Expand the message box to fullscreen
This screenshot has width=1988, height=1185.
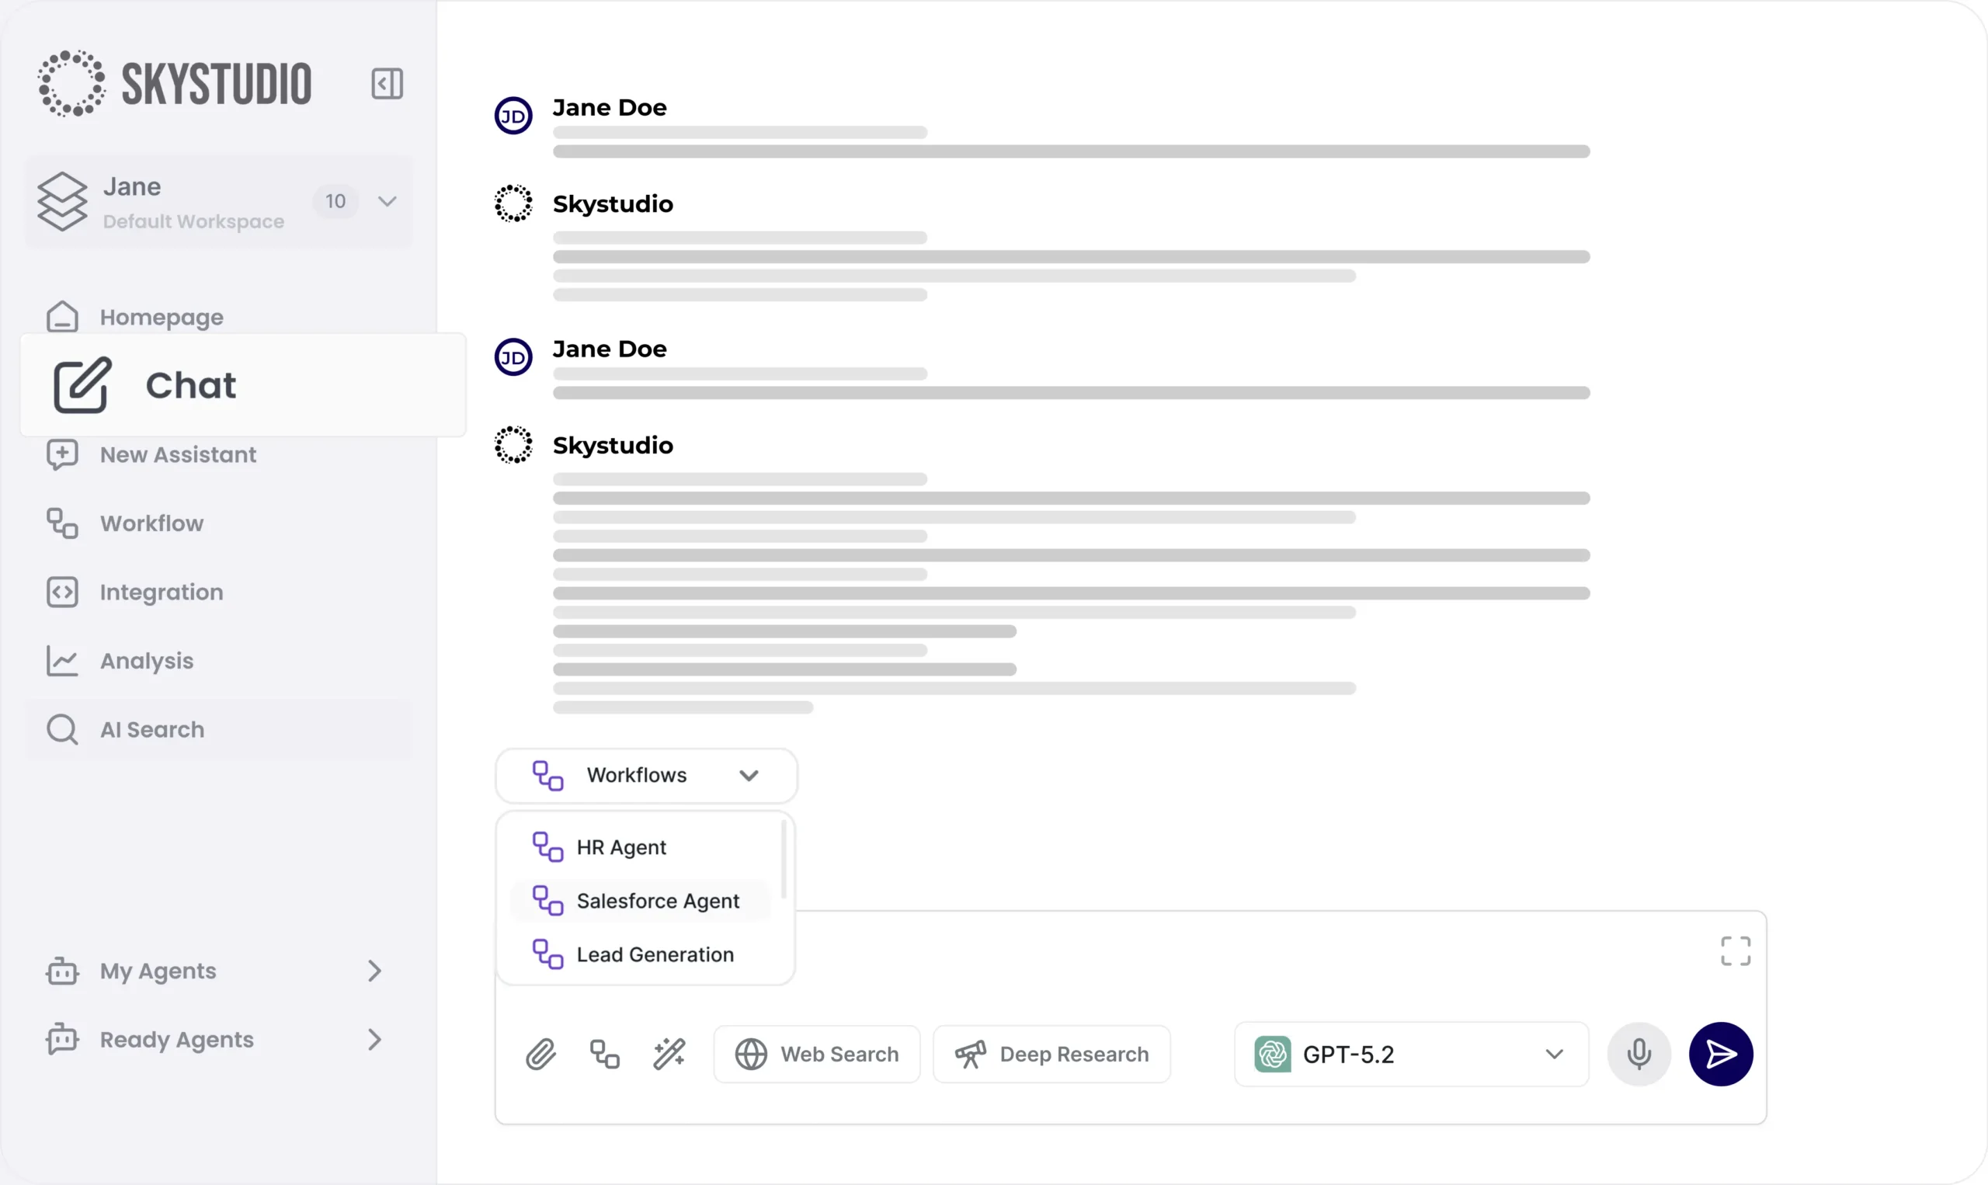(1734, 950)
